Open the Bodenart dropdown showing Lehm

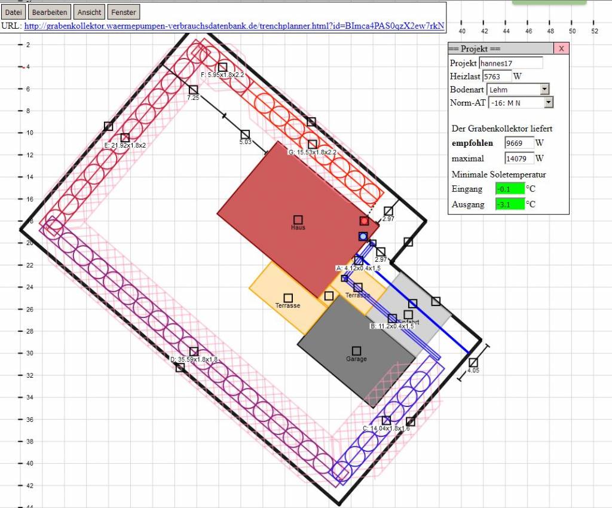pyautogui.click(x=518, y=89)
